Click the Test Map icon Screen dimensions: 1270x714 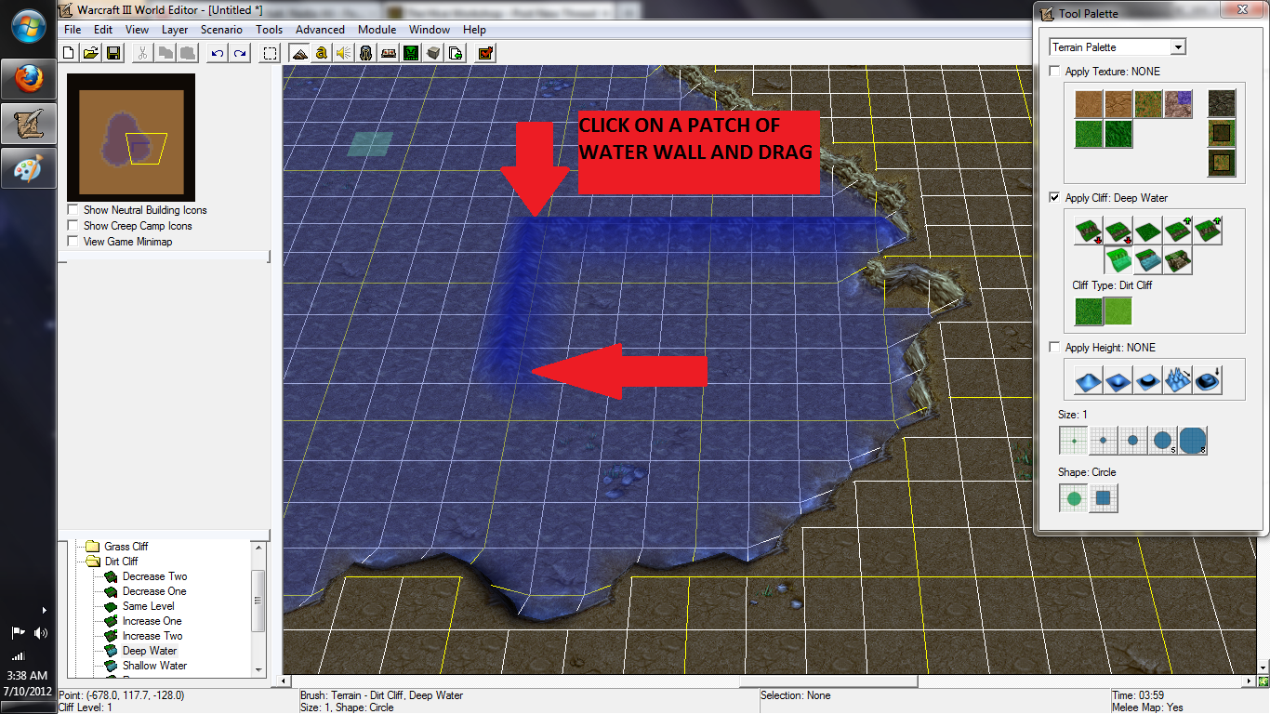coord(485,53)
